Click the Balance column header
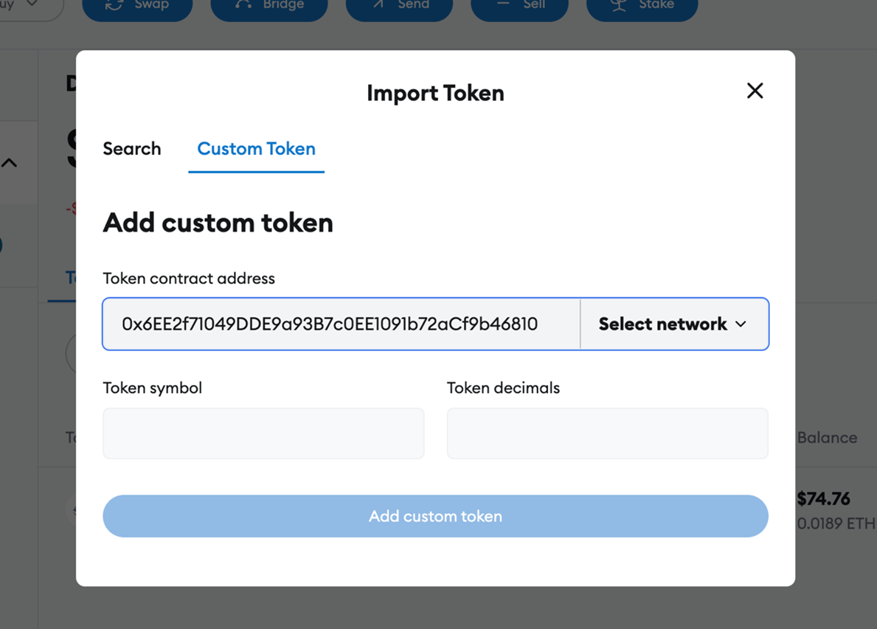The width and height of the screenshot is (877, 629). [828, 438]
